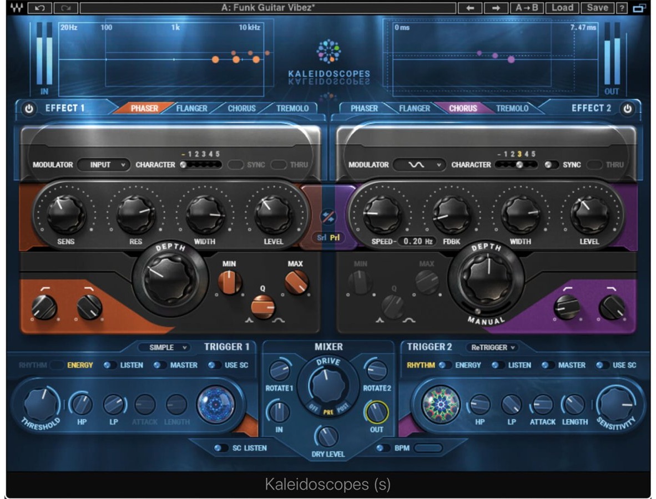Open Effect 1 MODULATOR Input dropdown
This screenshot has width=656, height=499.
(x=103, y=165)
